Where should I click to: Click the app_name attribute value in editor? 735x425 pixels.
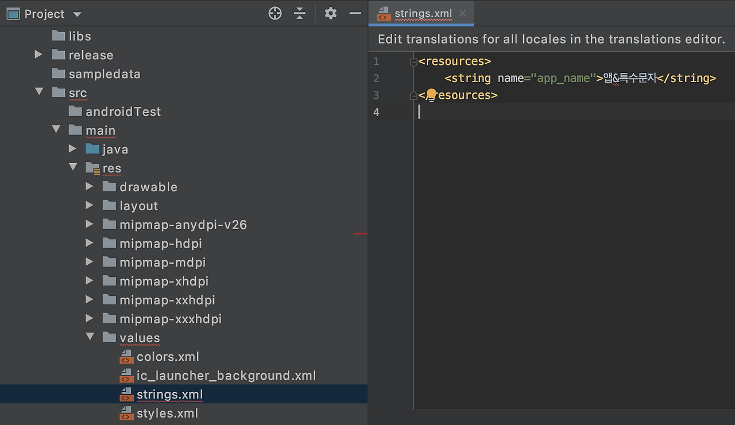point(563,78)
